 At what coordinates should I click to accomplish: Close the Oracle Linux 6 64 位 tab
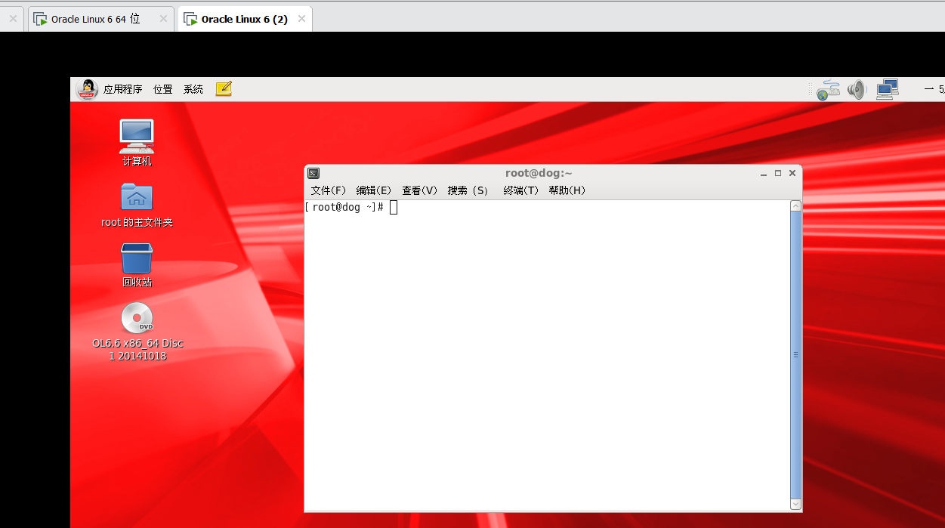[x=163, y=19]
